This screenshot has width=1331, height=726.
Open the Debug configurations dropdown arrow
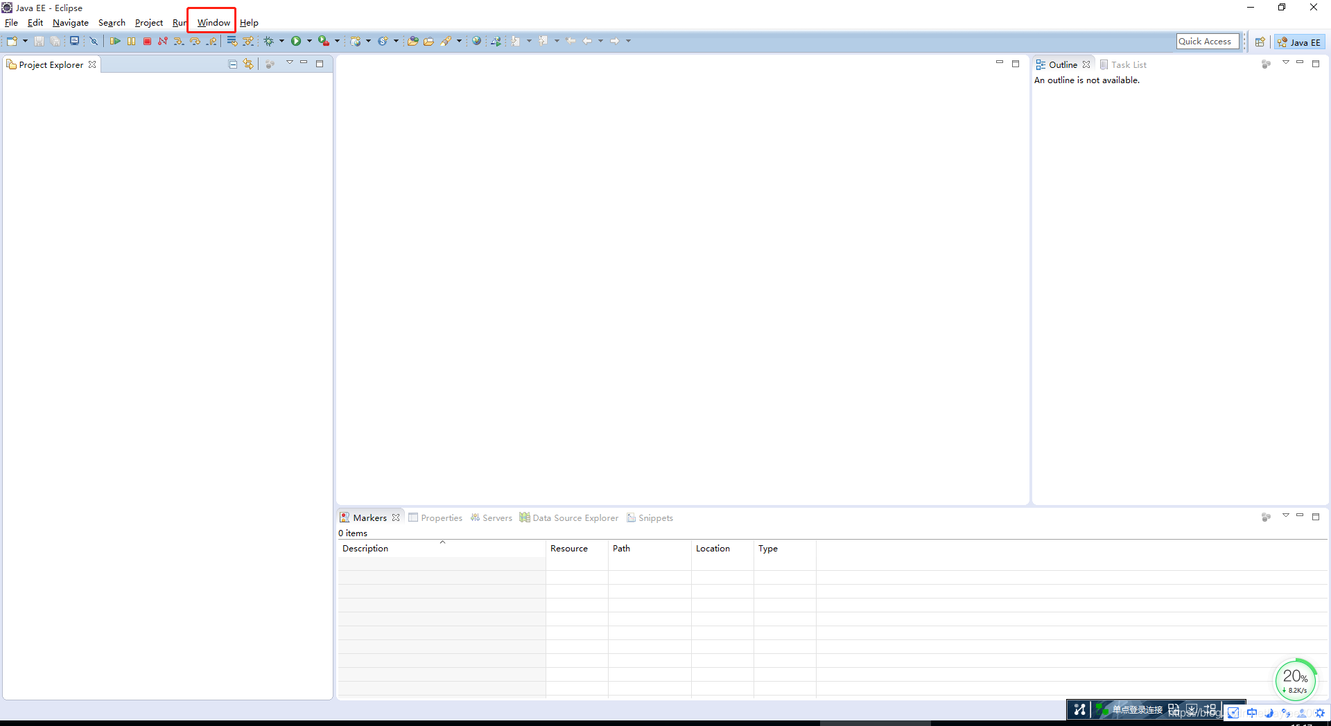pyautogui.click(x=281, y=42)
